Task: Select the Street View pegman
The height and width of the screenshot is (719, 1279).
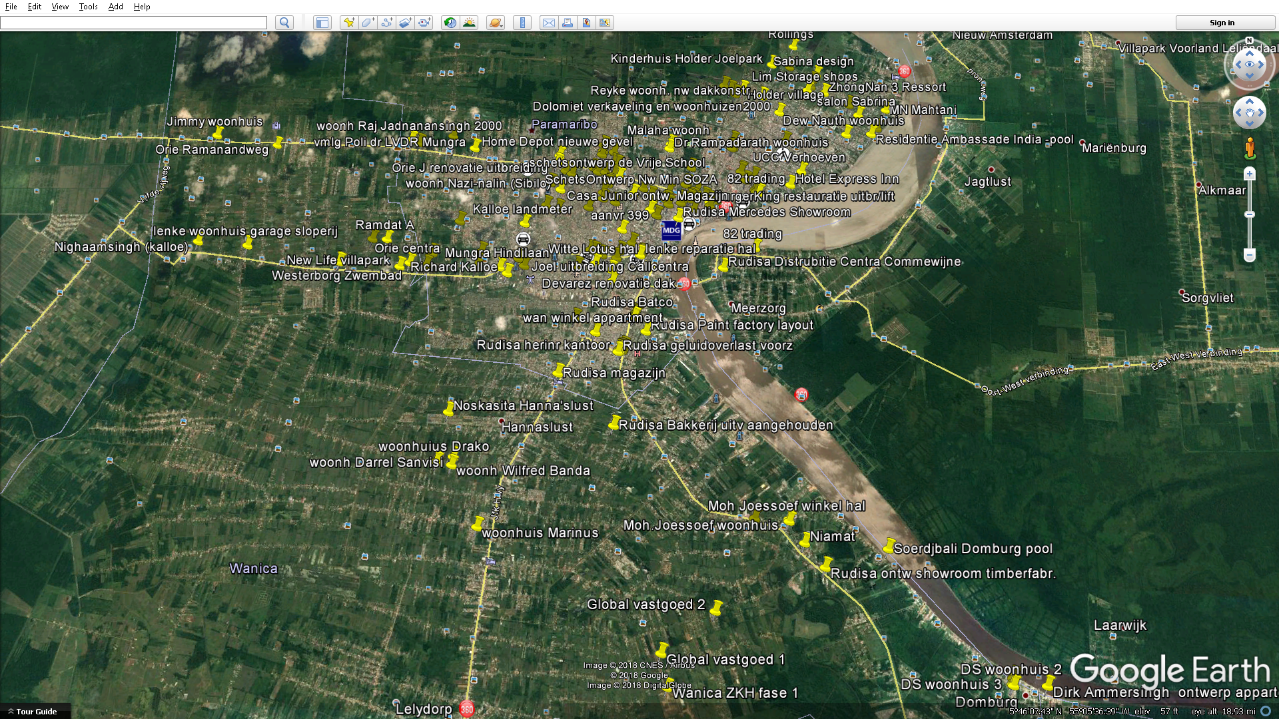Action: click(x=1250, y=148)
